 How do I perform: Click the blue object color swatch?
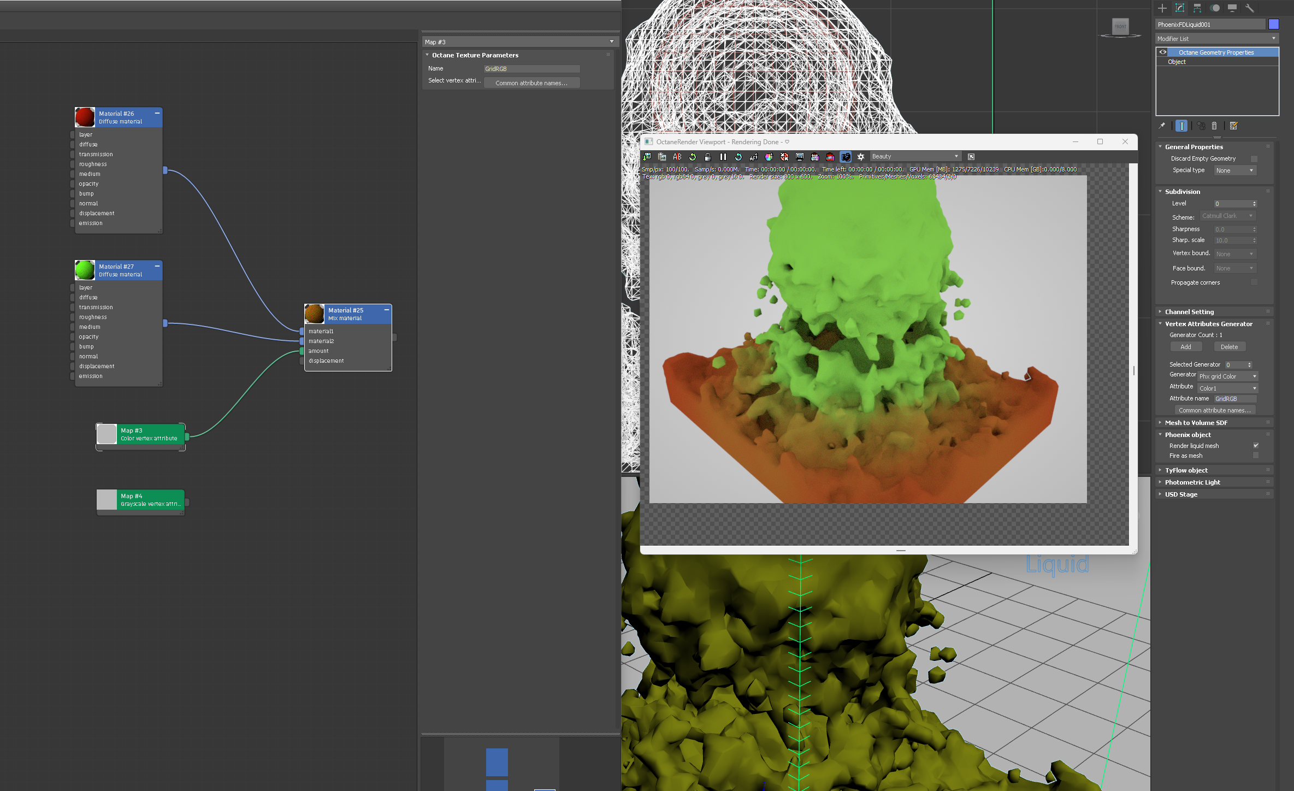(1273, 24)
